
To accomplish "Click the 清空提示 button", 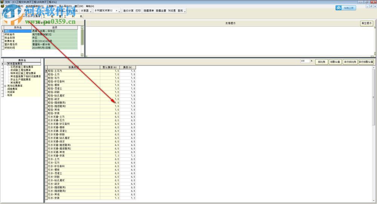I will [366, 23].
